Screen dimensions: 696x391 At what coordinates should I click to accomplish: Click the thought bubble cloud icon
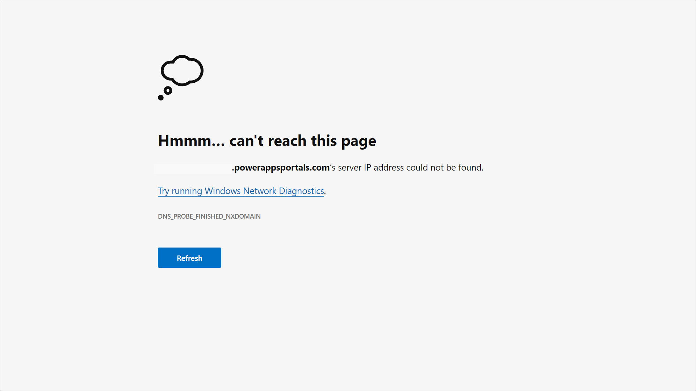pyautogui.click(x=182, y=70)
